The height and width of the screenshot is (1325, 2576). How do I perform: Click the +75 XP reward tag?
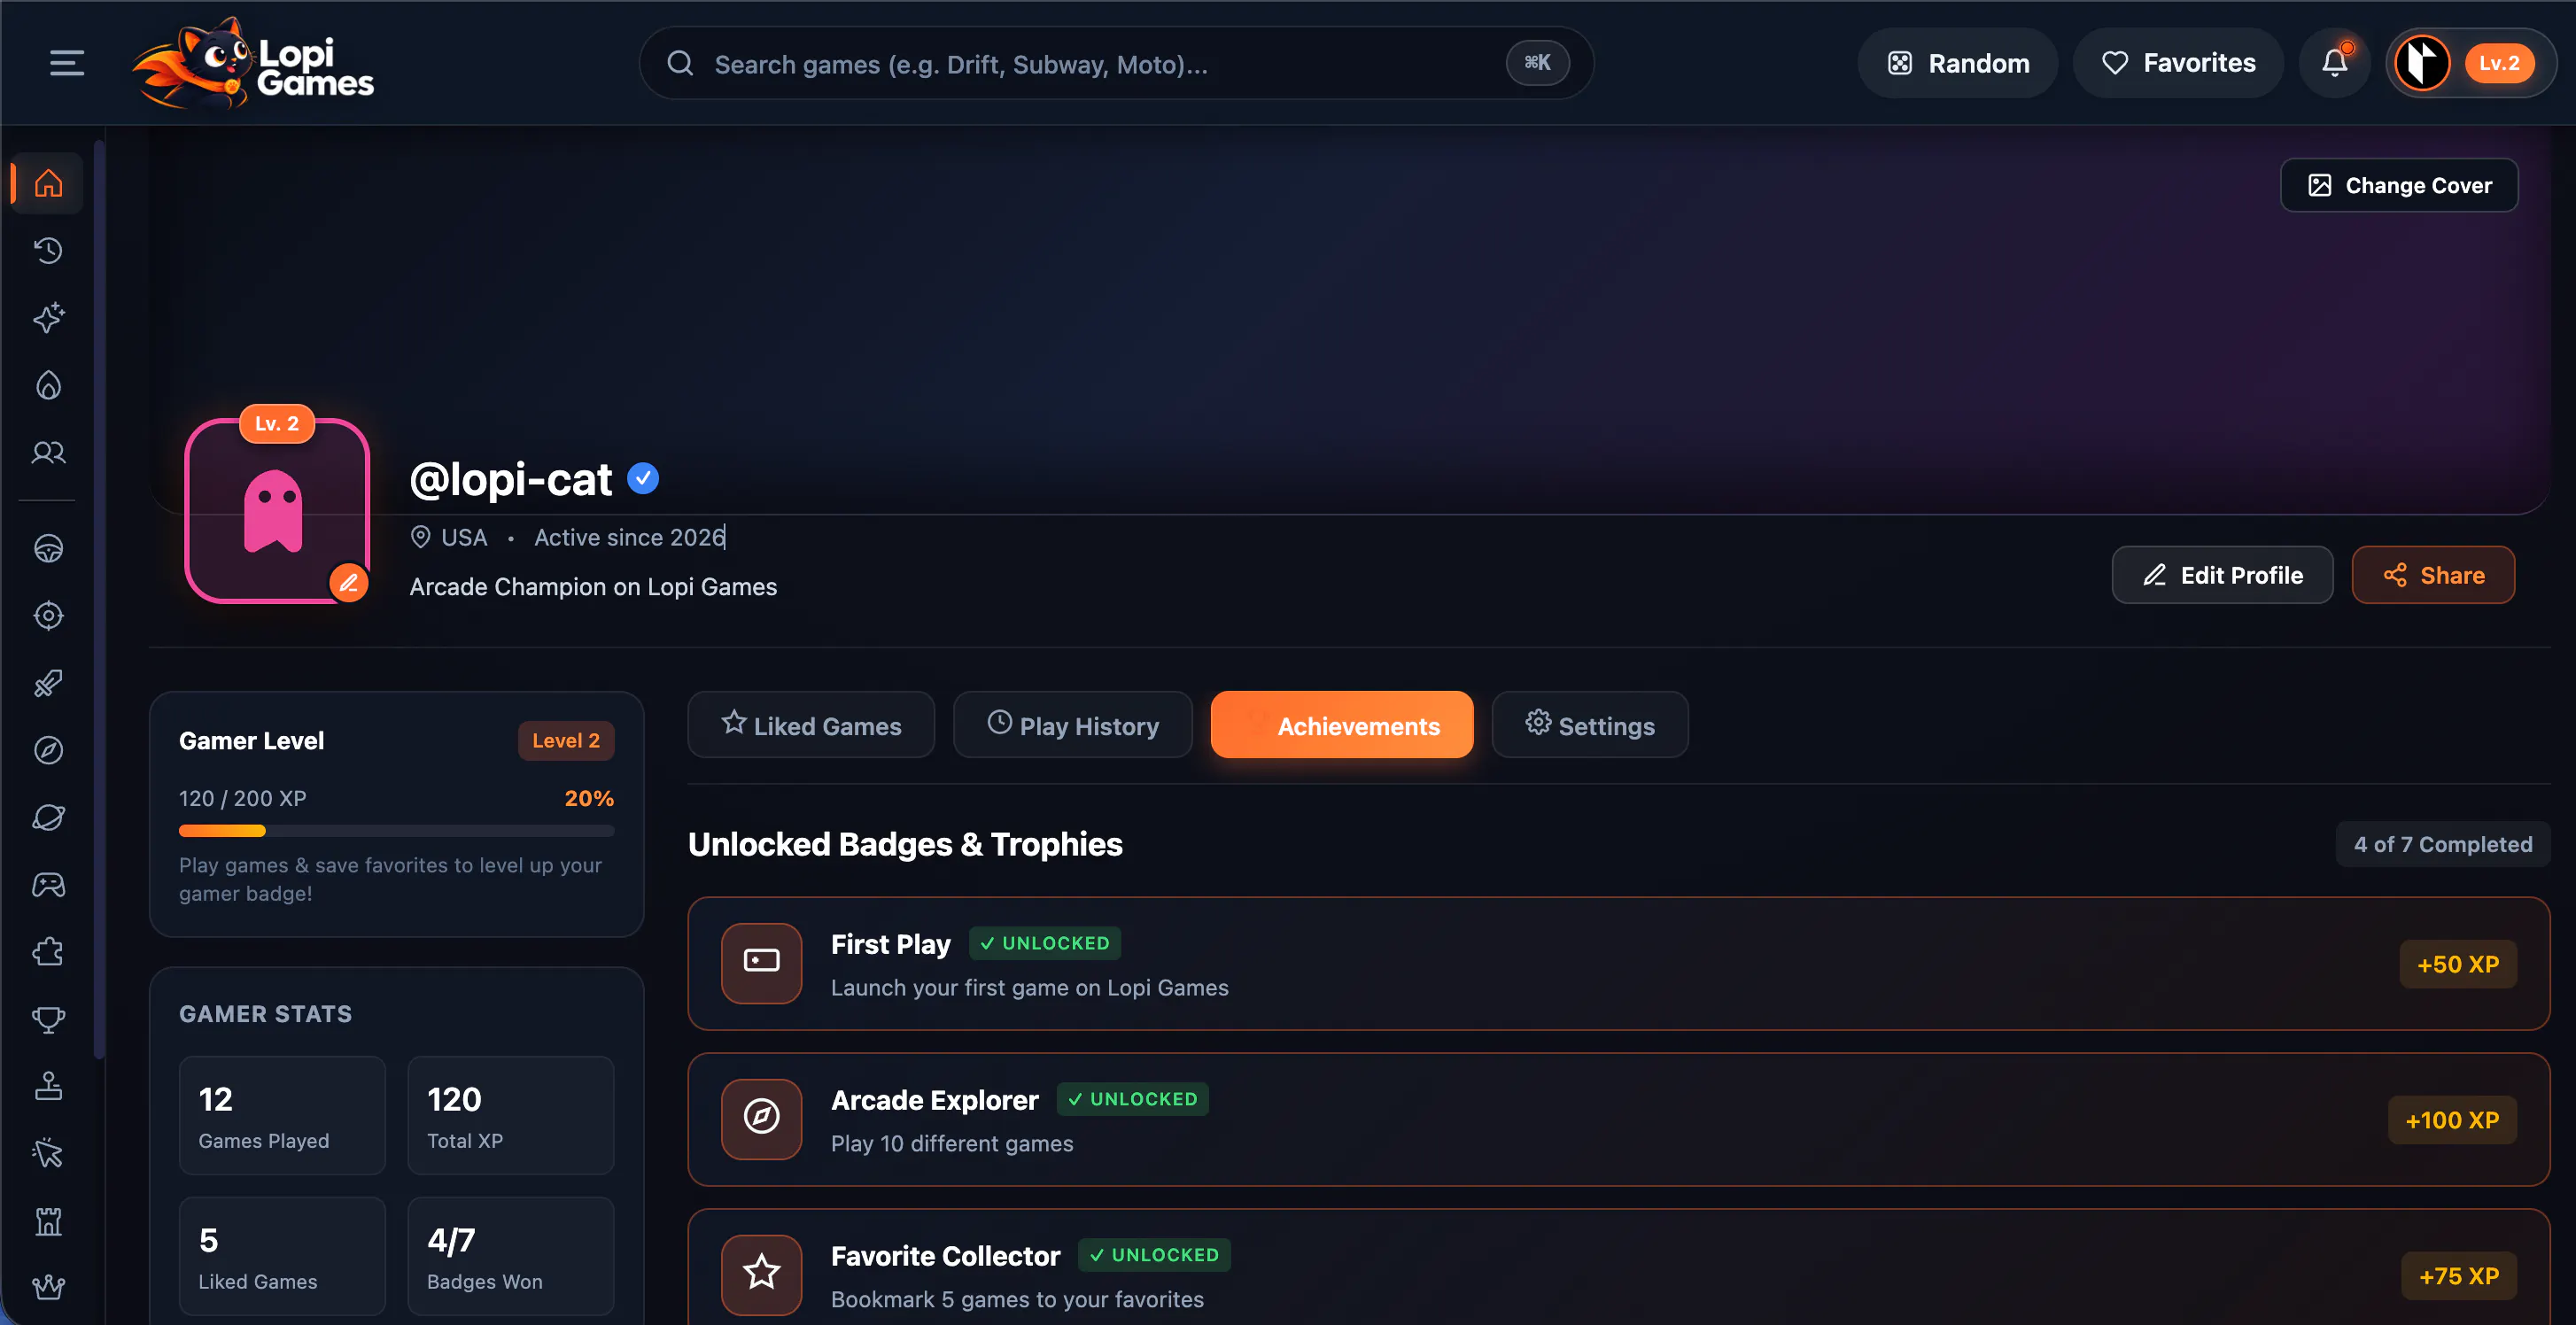(2459, 1276)
